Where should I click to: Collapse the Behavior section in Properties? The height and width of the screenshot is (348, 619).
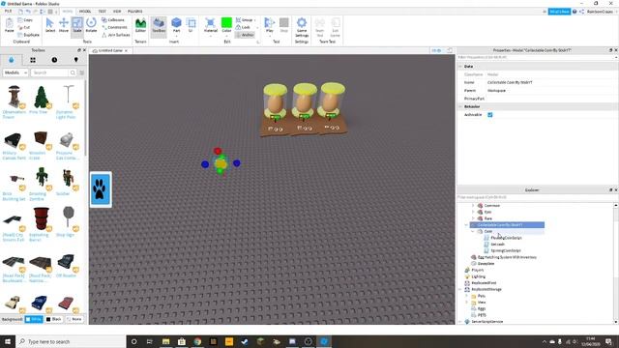460,106
